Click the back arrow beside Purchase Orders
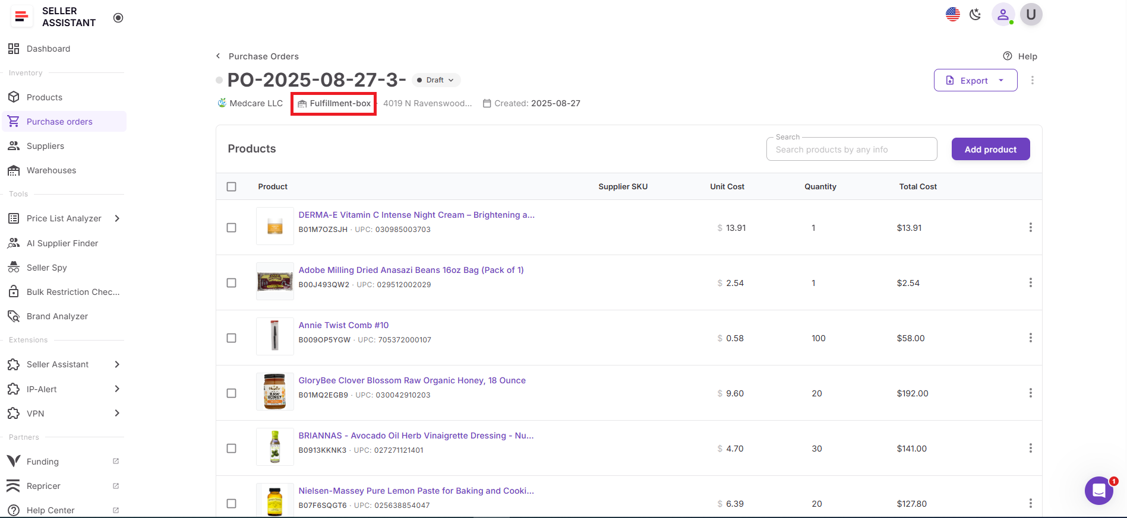 tap(218, 56)
